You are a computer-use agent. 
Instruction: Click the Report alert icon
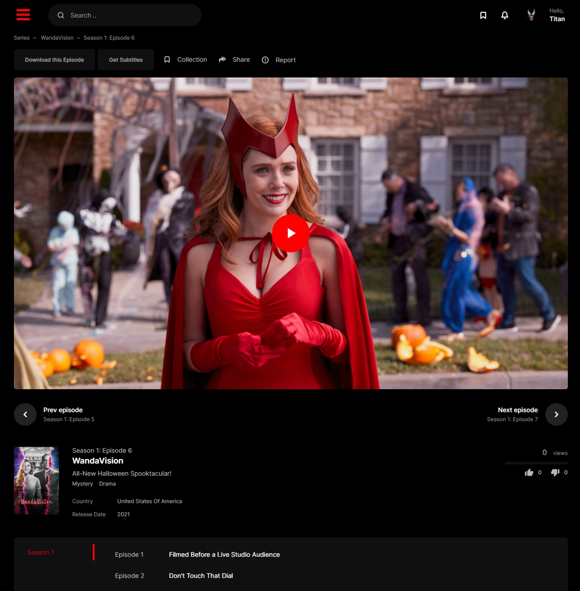pos(265,60)
